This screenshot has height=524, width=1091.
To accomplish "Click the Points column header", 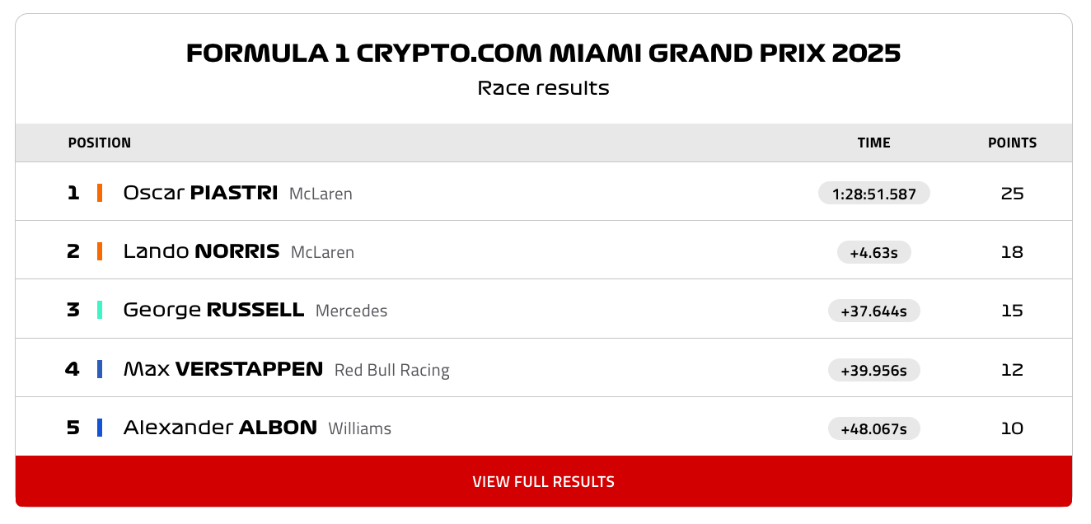I will 1013,143.
